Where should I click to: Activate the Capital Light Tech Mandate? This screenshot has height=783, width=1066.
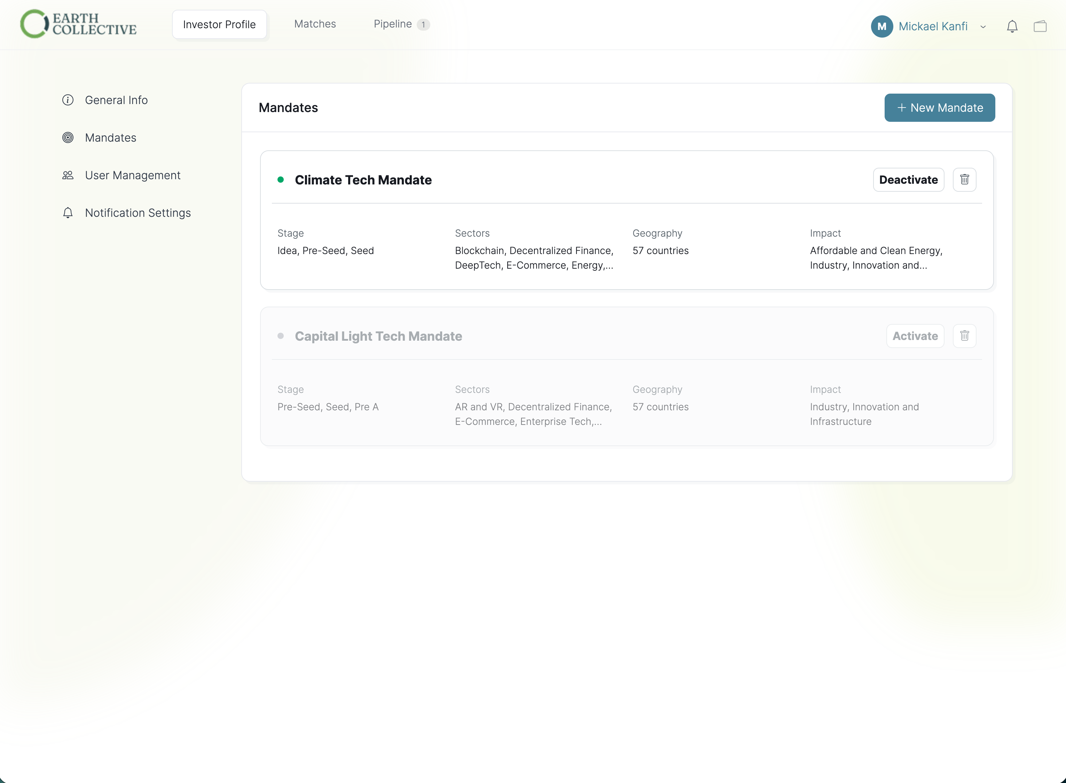915,335
